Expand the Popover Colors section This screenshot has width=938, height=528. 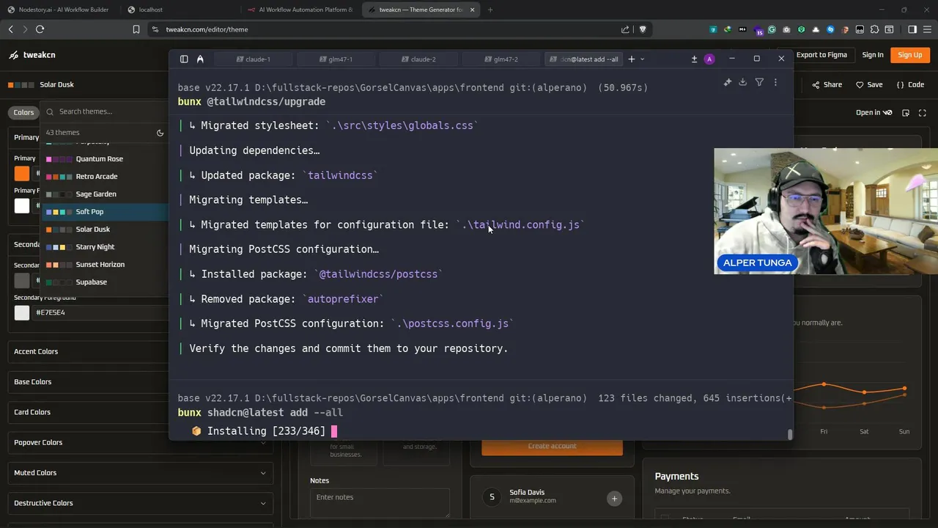140,442
